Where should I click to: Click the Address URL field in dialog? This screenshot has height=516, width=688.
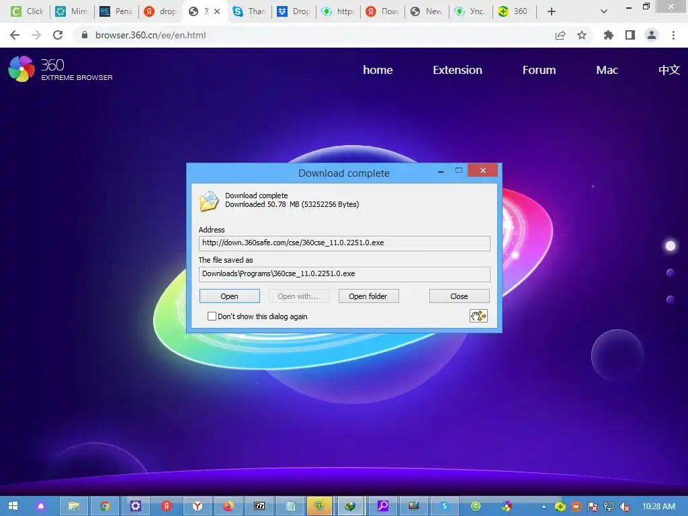tap(345, 243)
